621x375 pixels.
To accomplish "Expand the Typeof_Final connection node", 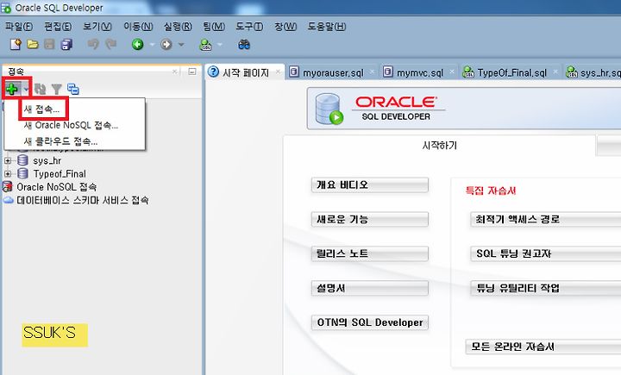I will coord(8,174).
